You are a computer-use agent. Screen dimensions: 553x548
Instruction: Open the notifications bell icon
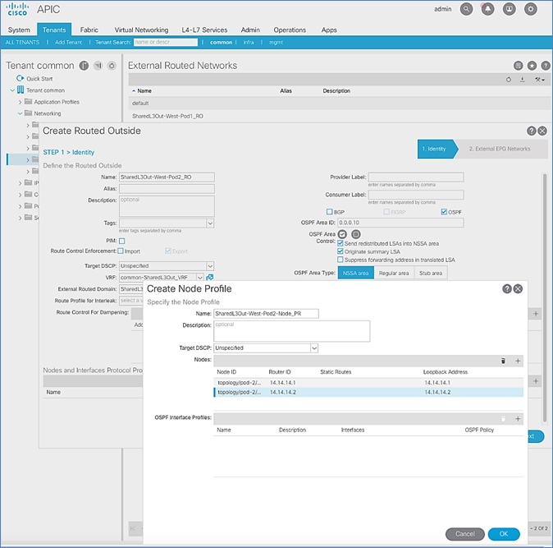click(487, 9)
